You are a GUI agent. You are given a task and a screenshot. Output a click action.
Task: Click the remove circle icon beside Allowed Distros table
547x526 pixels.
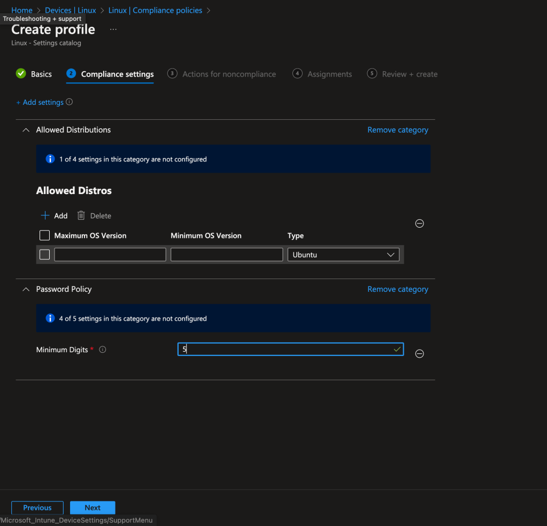click(x=420, y=223)
